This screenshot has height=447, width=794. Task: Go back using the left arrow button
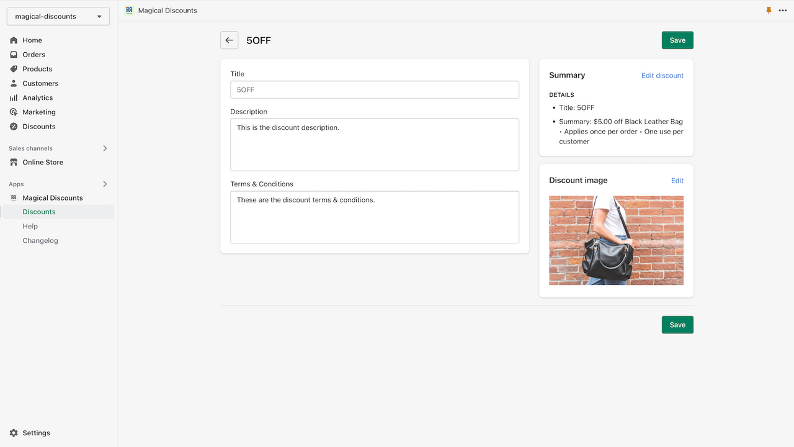click(230, 40)
